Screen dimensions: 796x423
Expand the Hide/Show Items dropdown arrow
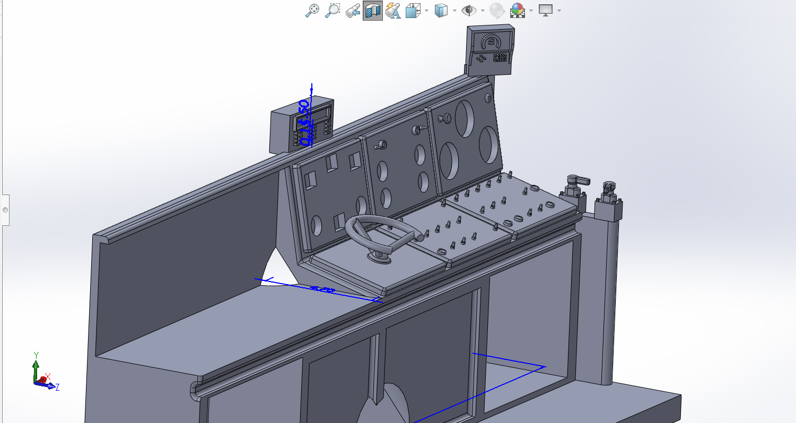pyautogui.click(x=481, y=11)
